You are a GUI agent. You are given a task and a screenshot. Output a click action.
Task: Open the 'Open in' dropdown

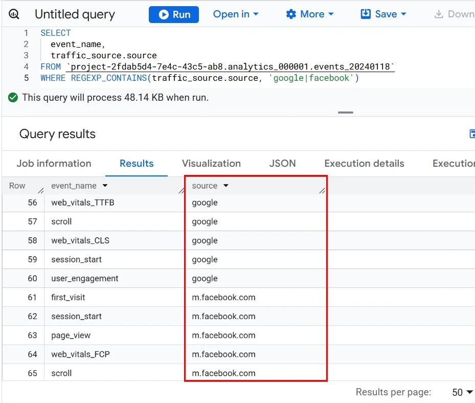pos(236,14)
